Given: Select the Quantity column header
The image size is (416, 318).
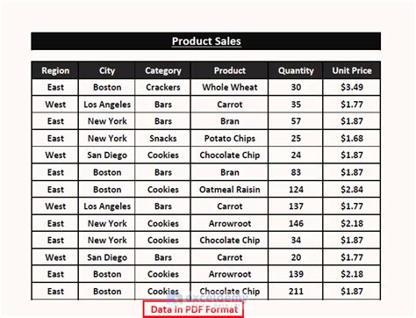Looking at the screenshot, I should (x=296, y=70).
